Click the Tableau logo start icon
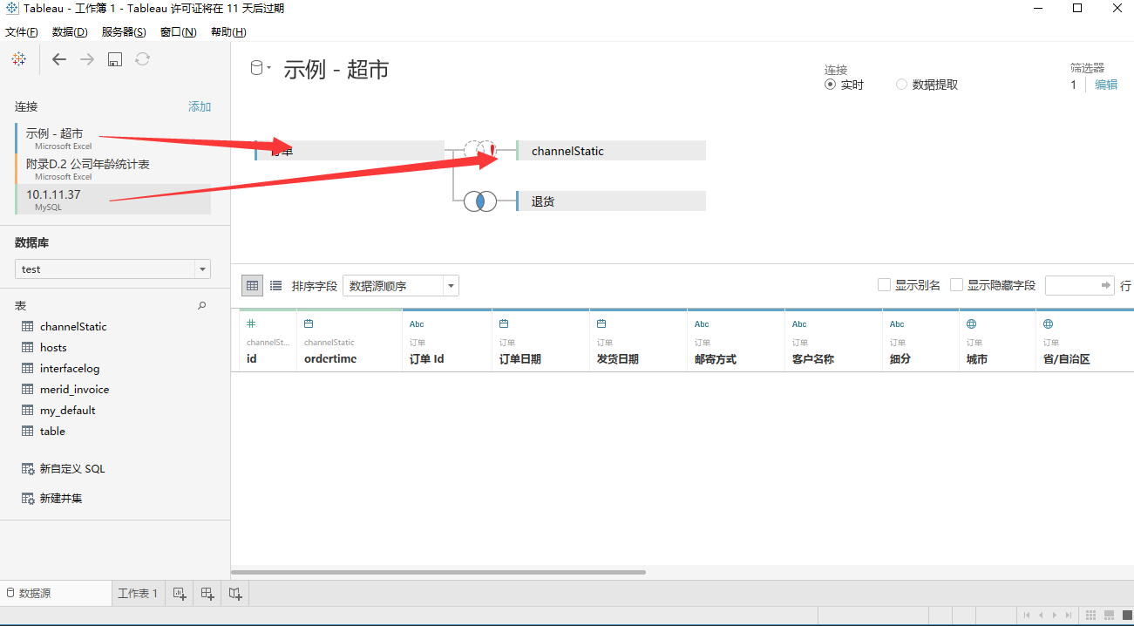 18,59
